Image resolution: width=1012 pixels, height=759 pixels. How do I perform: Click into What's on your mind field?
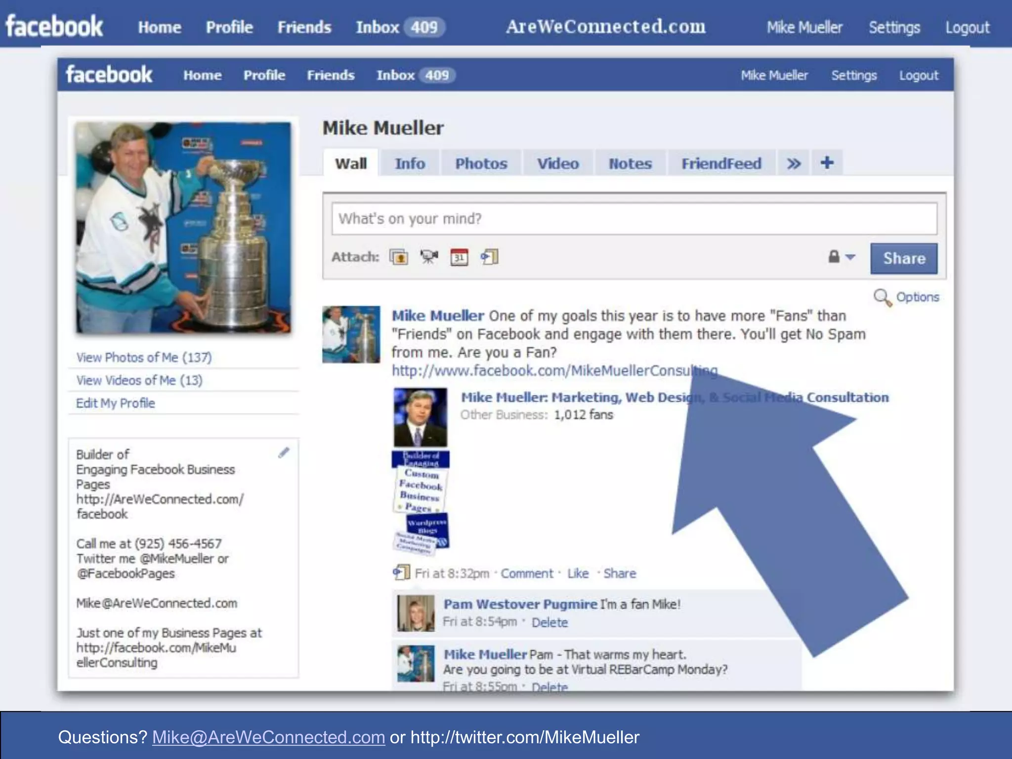tap(634, 218)
